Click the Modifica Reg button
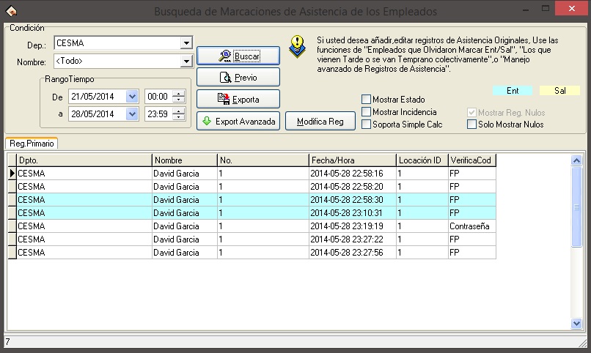 point(320,121)
